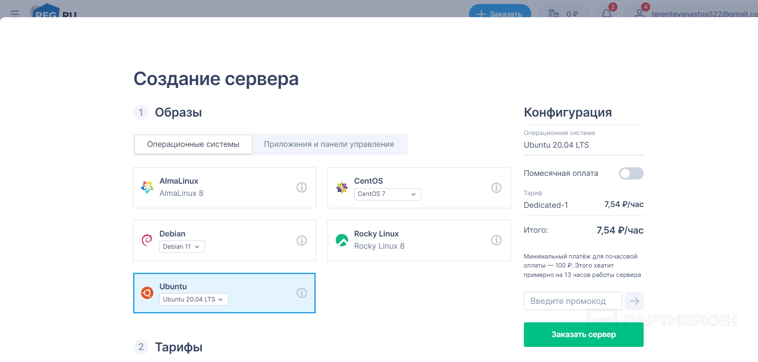Screen dimensions: 758x362
Task: Select the AlmaLinux 8 image card
Action: pyautogui.click(x=224, y=188)
